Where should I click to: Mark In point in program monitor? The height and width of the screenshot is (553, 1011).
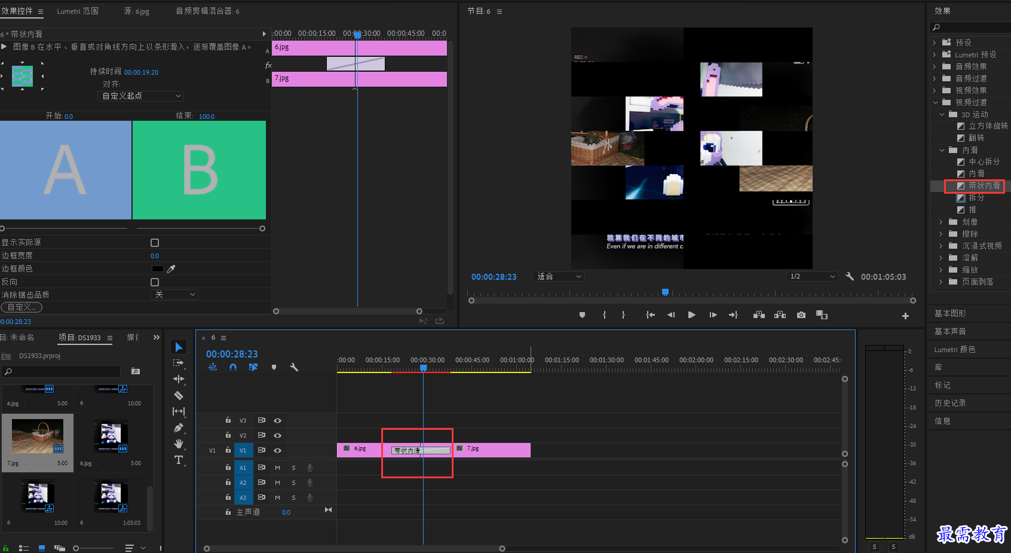pyautogui.click(x=604, y=315)
